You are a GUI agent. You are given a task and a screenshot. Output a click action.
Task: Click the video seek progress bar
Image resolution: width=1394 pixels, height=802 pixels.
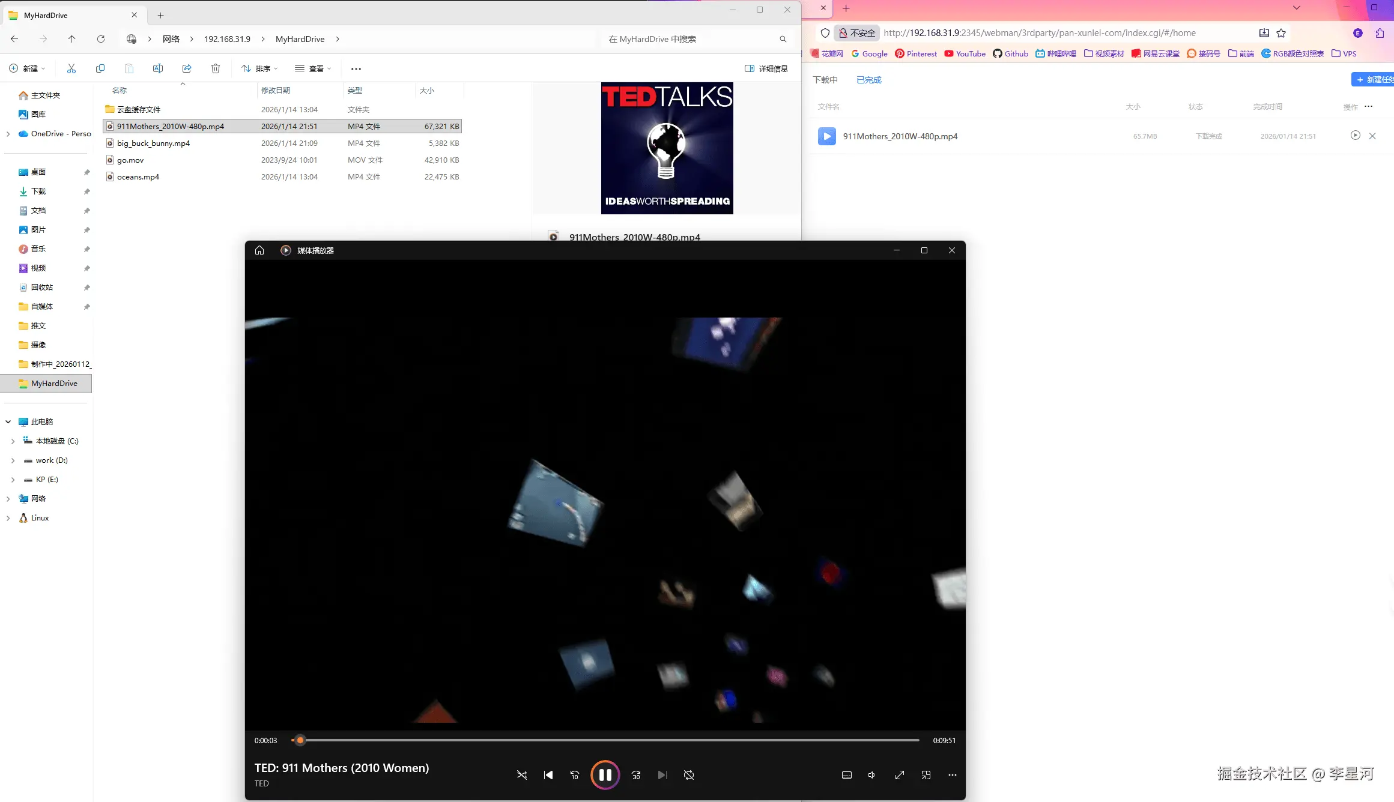click(x=607, y=740)
